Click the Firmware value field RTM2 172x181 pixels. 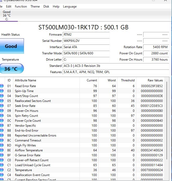86,35
